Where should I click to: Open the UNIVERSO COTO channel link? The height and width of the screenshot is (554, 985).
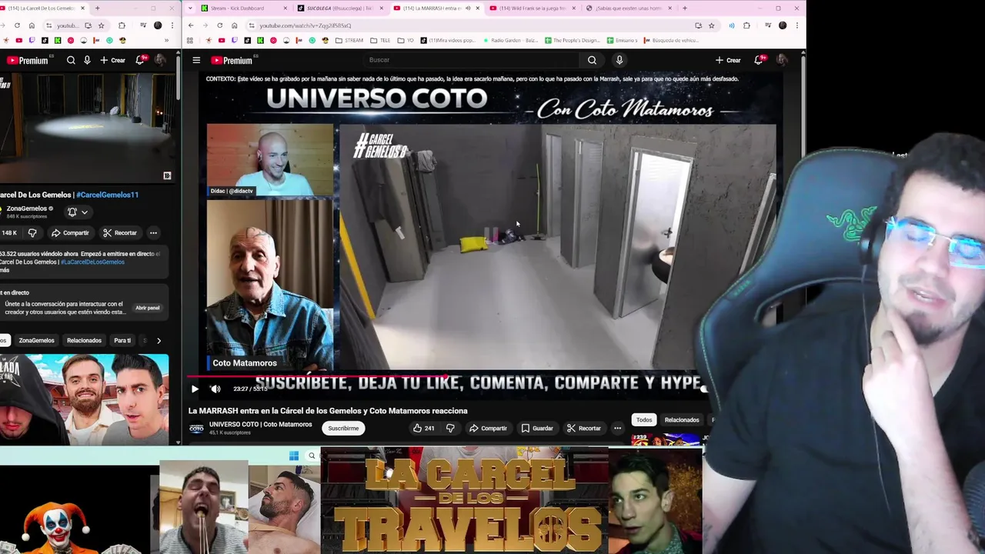tap(260, 424)
